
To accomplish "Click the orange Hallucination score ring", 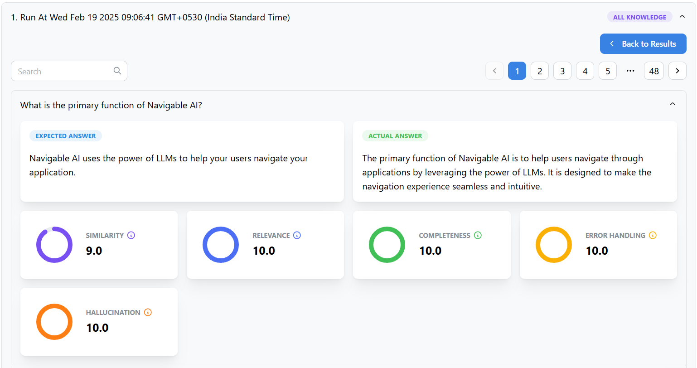I will pyautogui.click(x=54, y=322).
